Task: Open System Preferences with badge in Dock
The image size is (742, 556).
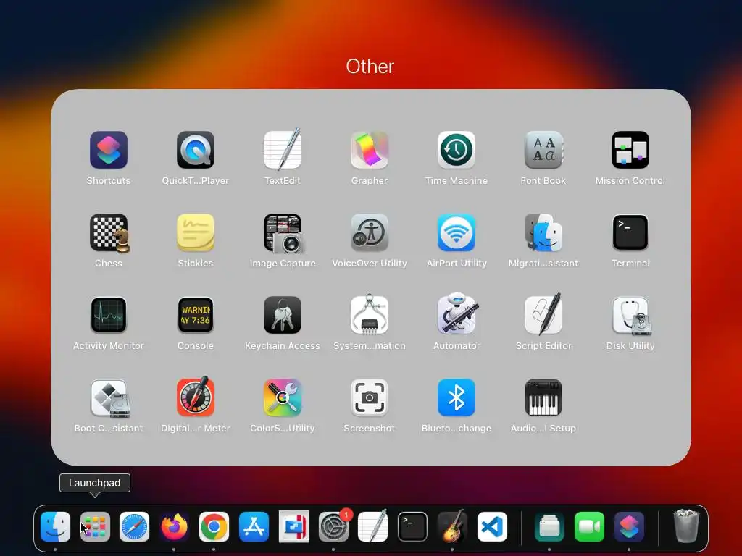Action: pos(333,526)
